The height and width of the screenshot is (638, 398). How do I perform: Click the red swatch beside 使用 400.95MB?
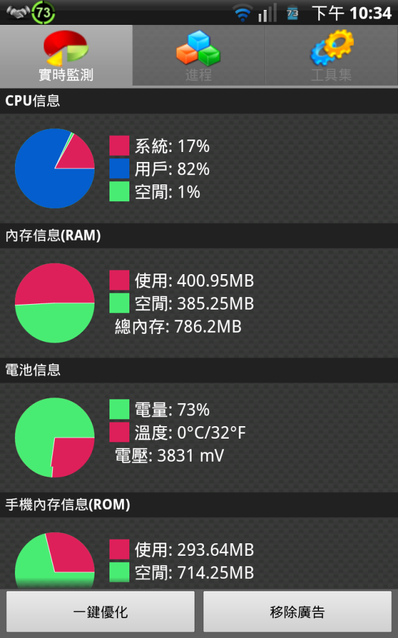click(119, 280)
